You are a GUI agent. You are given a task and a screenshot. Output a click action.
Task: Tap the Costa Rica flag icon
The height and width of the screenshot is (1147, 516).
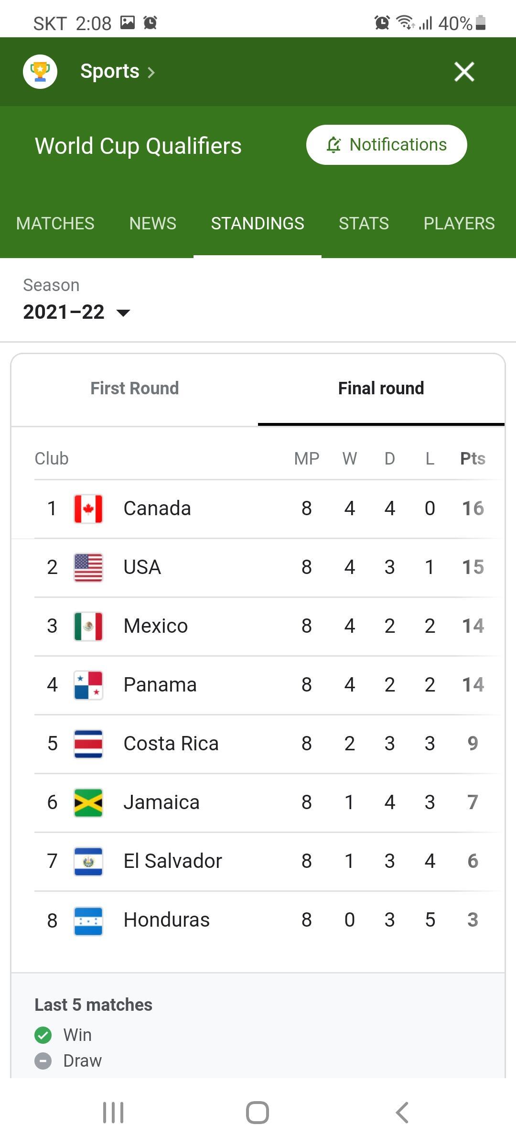[88, 744]
